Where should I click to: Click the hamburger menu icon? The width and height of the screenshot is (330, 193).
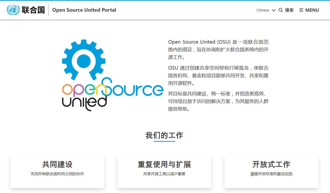301,10
